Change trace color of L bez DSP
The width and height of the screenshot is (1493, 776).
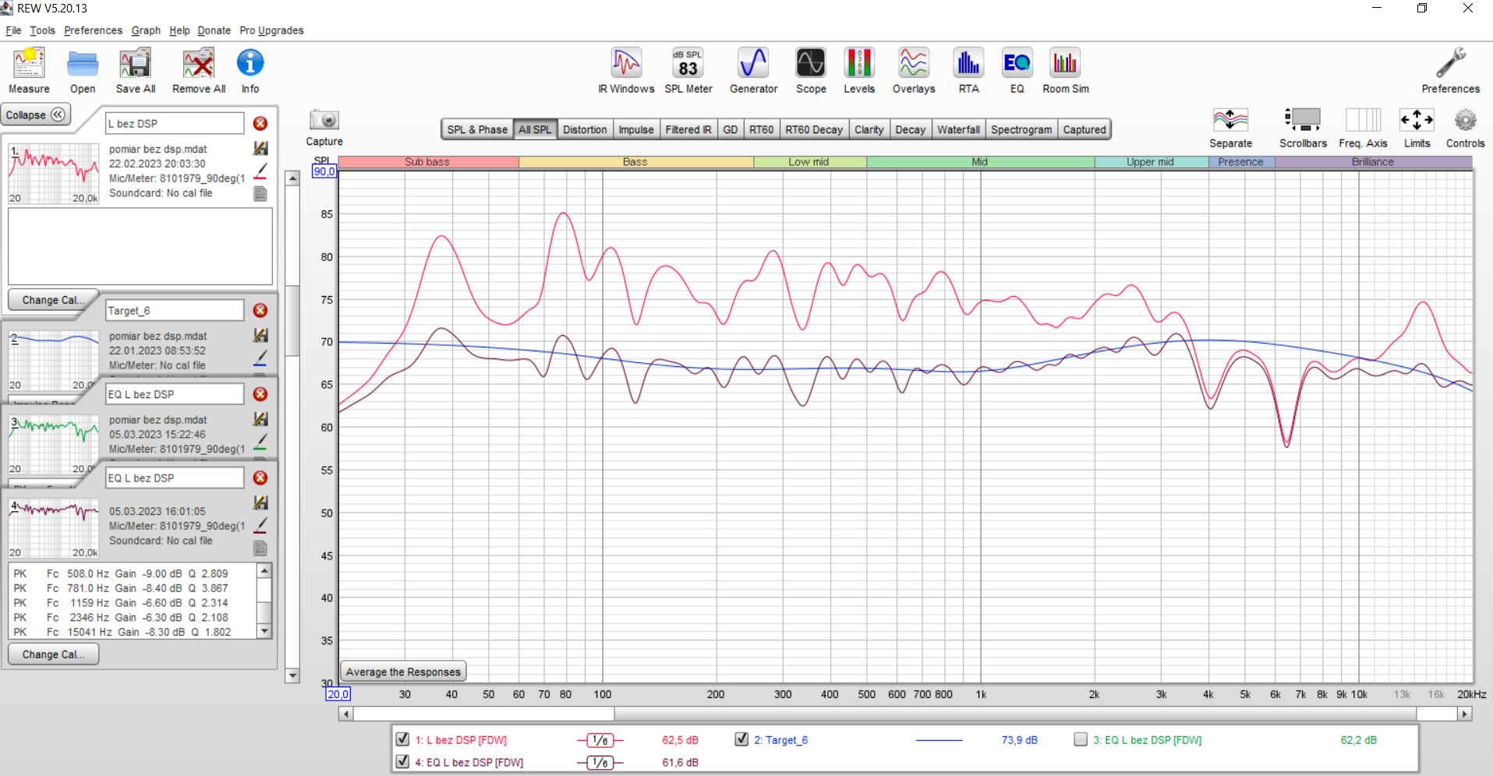click(x=261, y=171)
